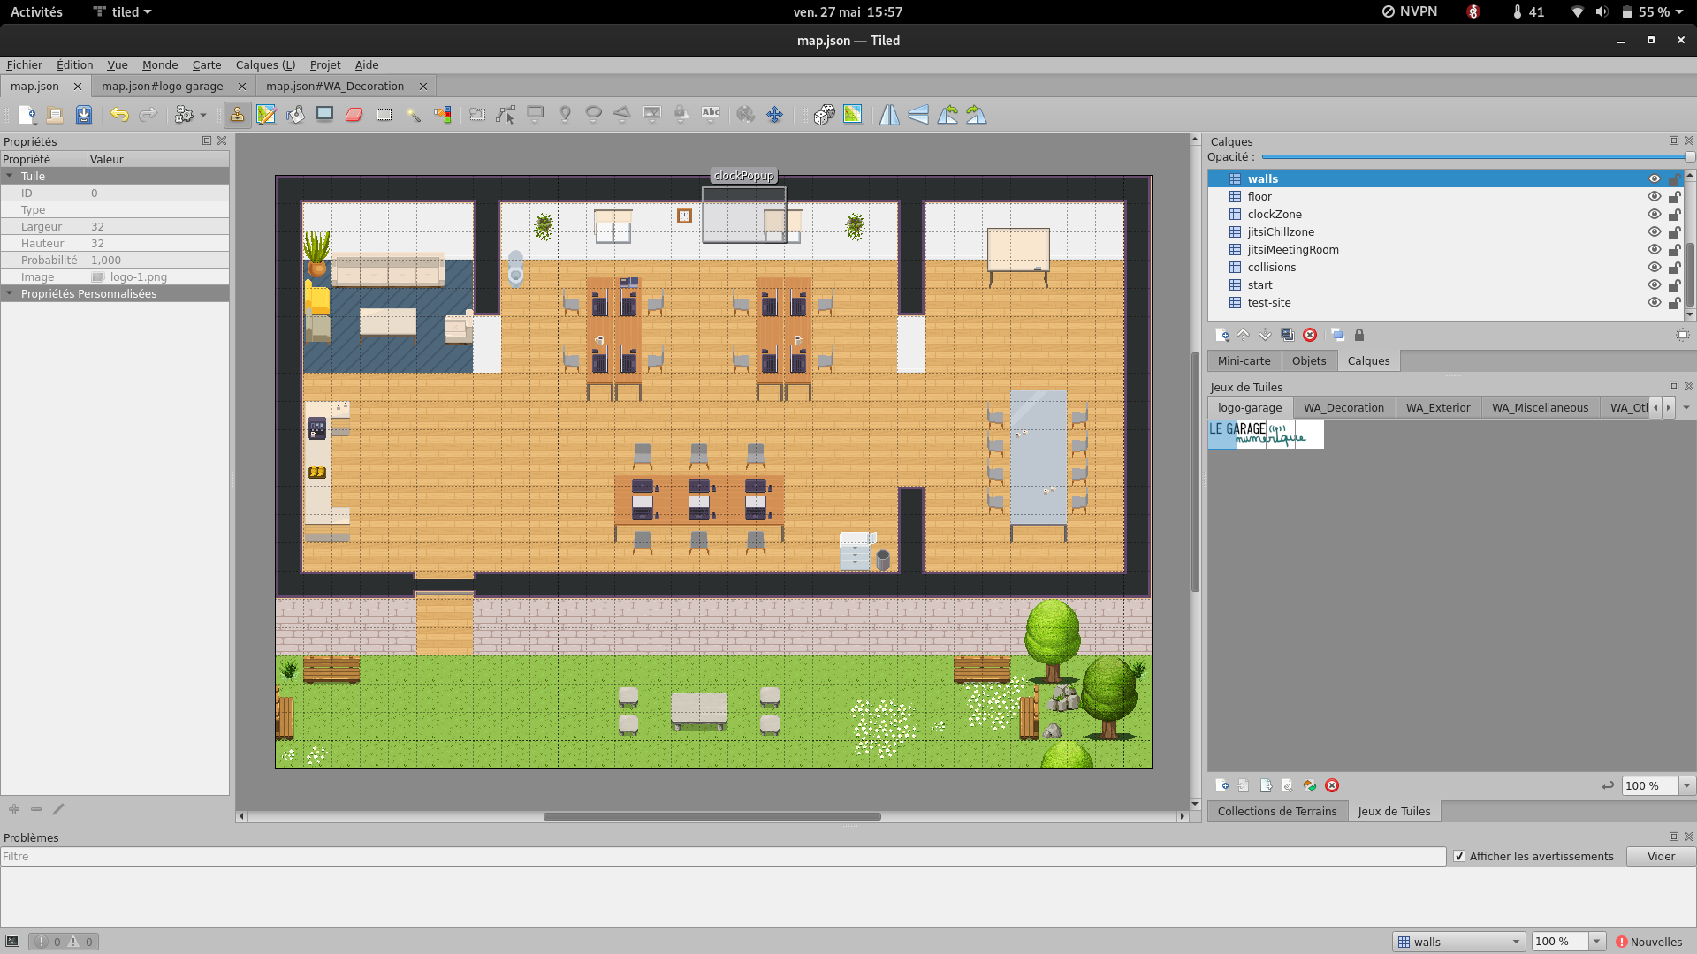The image size is (1697, 954).
Task: Select the Magic Wand tool
Action: click(413, 115)
